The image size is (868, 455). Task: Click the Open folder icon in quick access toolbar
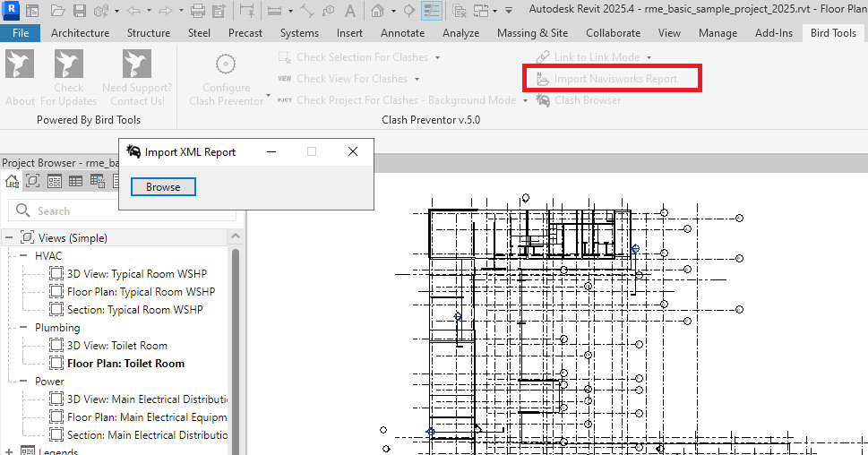tap(57, 11)
